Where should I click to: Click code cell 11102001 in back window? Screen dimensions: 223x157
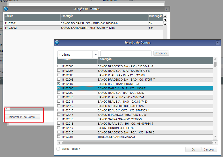point(32,23)
